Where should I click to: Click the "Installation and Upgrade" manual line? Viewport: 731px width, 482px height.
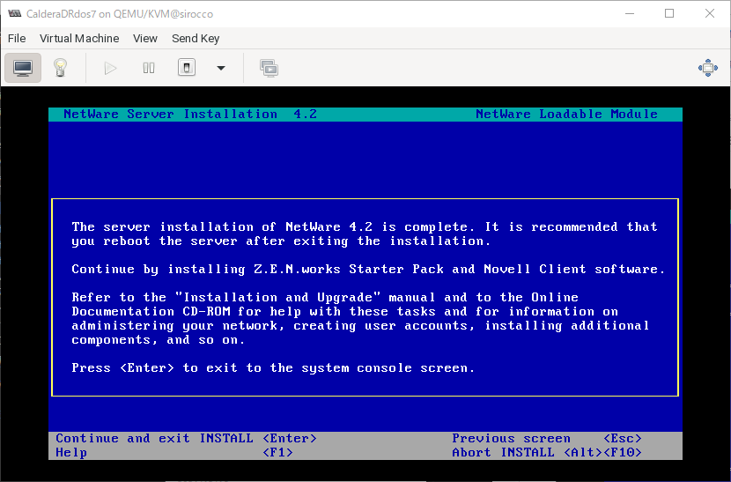(325, 297)
